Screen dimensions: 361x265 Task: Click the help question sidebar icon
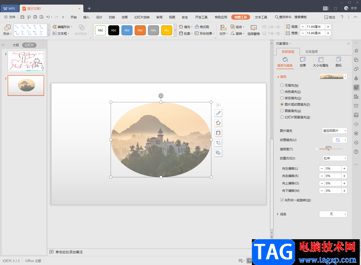356,152
